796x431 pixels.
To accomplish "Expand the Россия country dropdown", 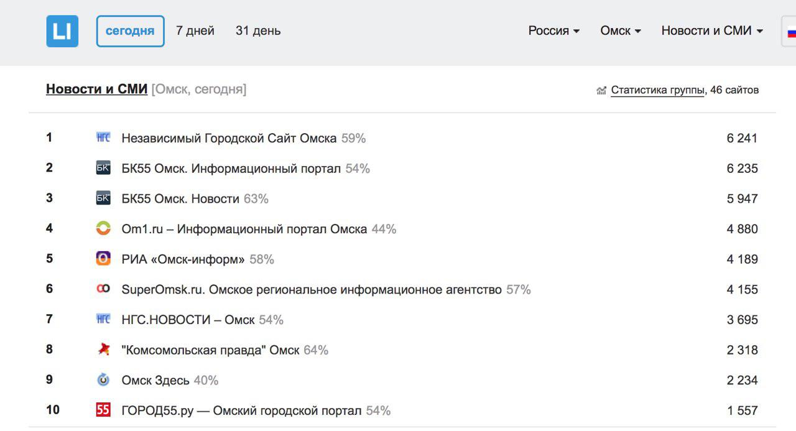I will [554, 30].
